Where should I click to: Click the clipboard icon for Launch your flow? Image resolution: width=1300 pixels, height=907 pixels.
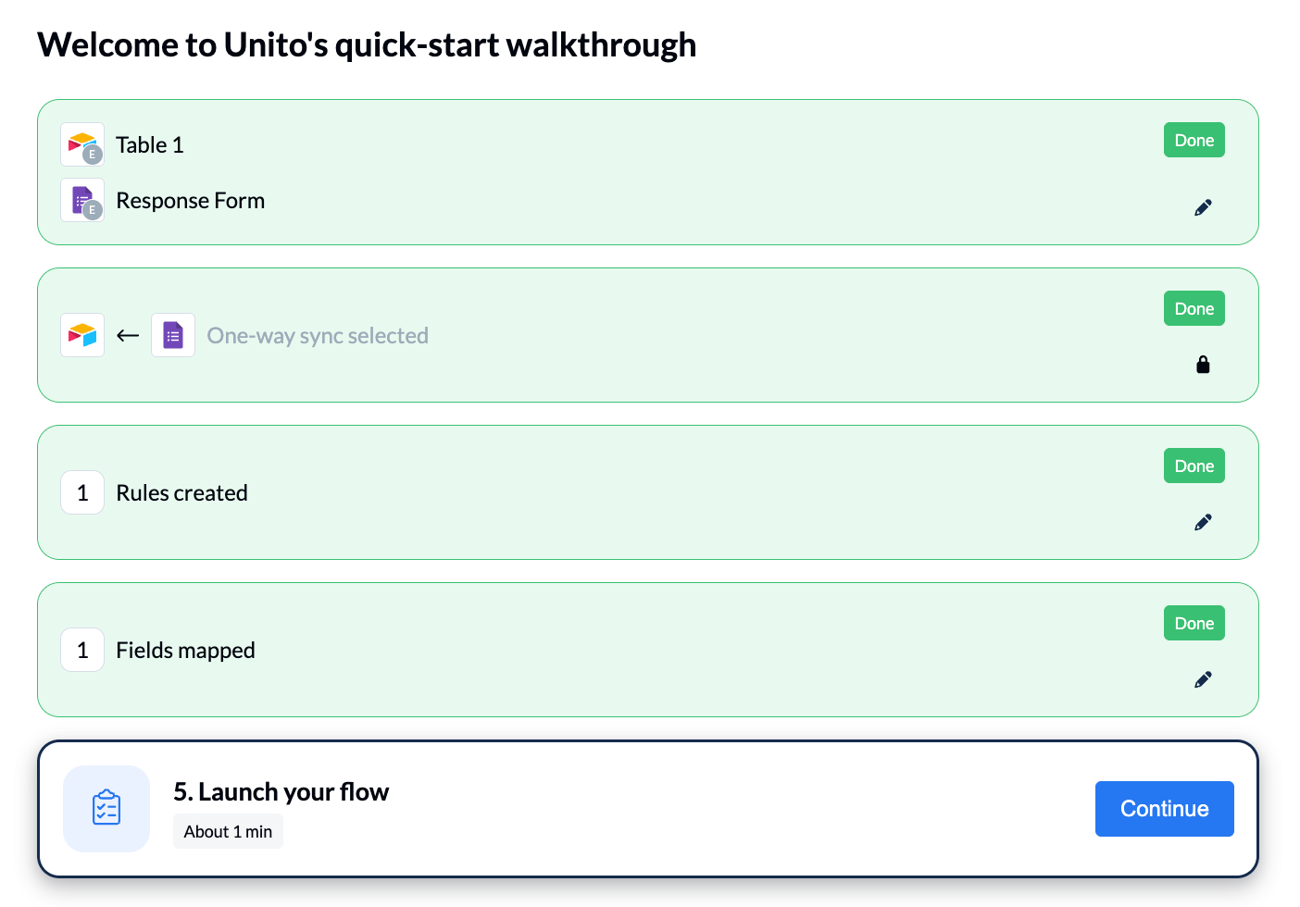[106, 808]
